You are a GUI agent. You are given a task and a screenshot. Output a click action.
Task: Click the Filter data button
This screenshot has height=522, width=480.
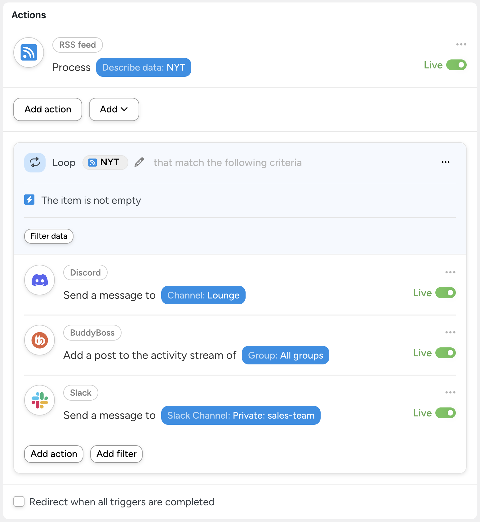coord(49,236)
